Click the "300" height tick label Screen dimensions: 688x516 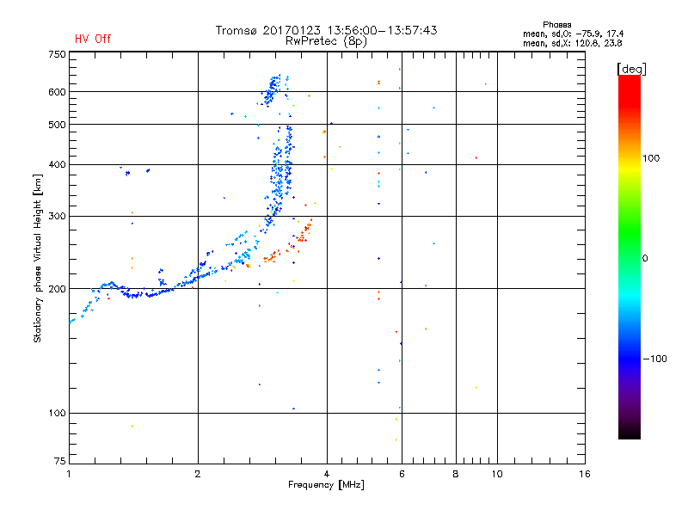click(57, 216)
